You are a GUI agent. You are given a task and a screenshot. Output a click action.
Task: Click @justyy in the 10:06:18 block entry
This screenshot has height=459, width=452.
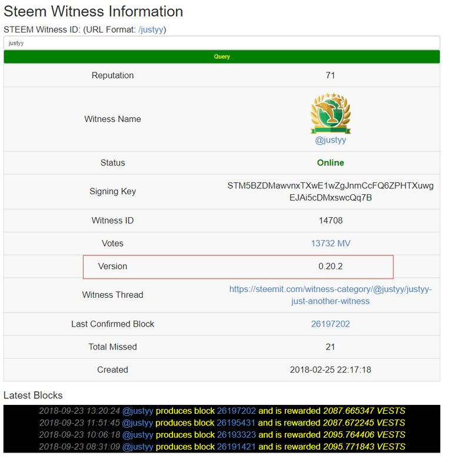(138, 435)
